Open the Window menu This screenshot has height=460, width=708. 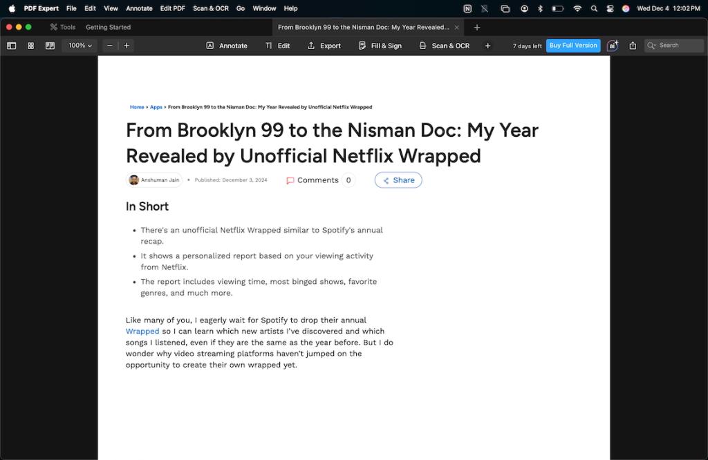coord(264,8)
